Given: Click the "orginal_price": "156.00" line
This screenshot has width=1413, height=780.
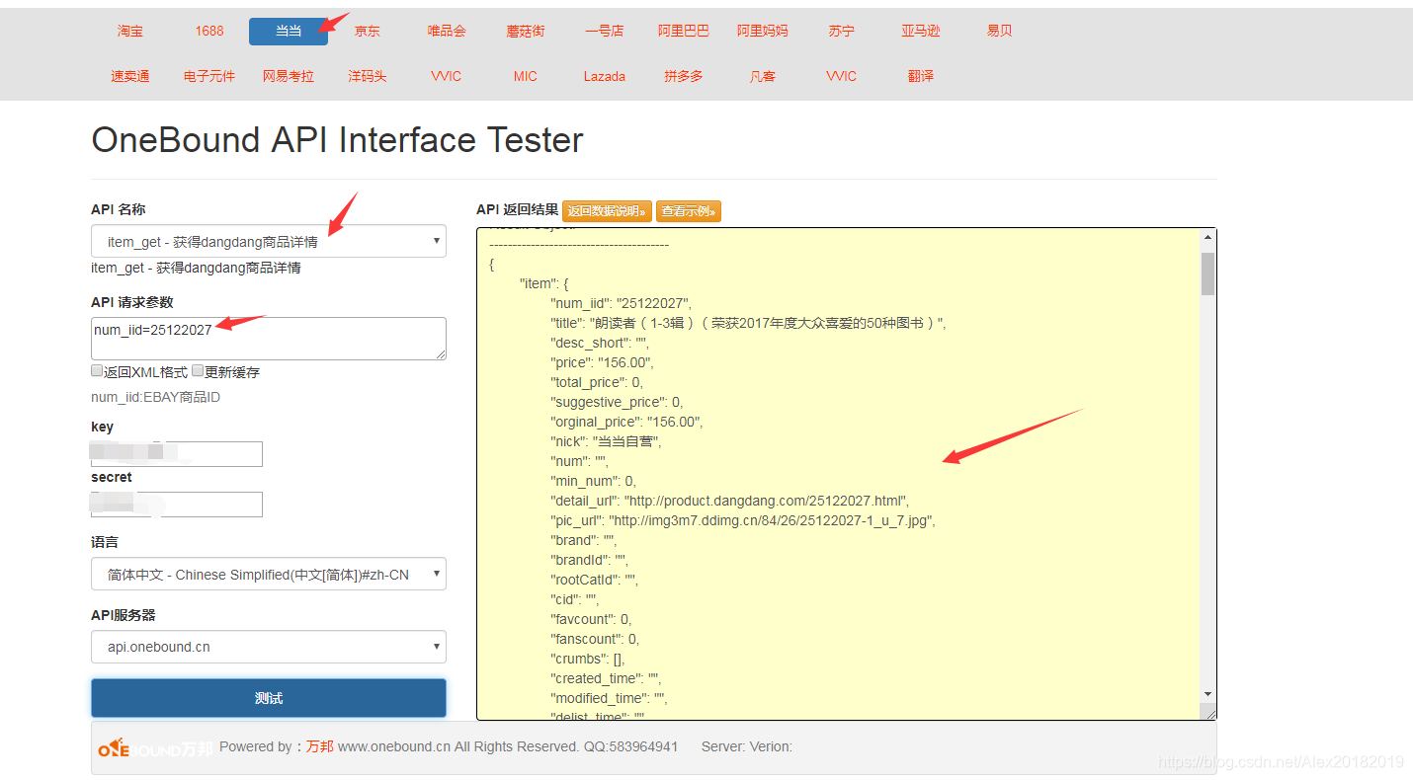Looking at the screenshot, I should (x=626, y=422).
